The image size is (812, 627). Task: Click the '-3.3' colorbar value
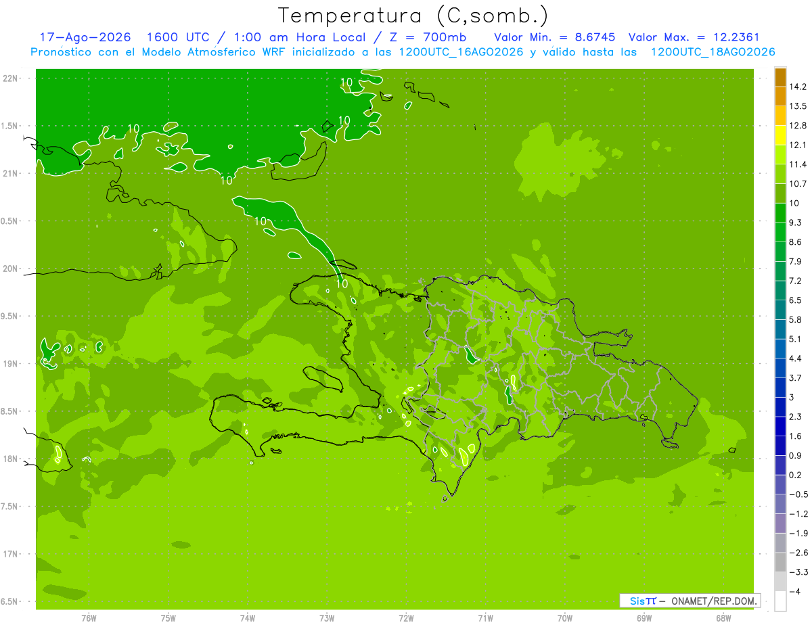pos(798,572)
